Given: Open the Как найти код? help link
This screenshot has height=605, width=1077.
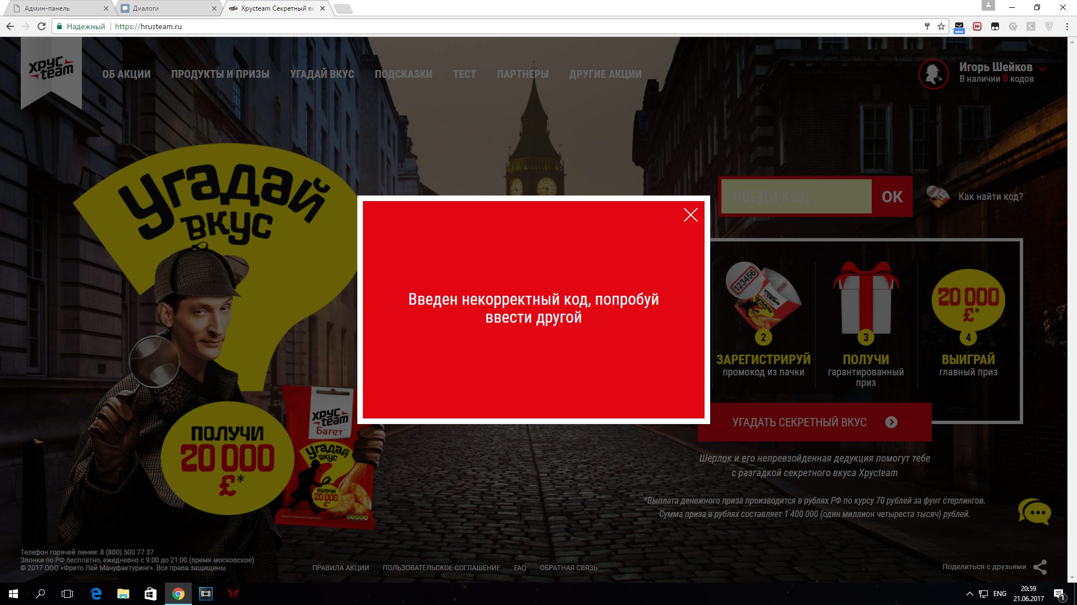Looking at the screenshot, I should point(990,197).
